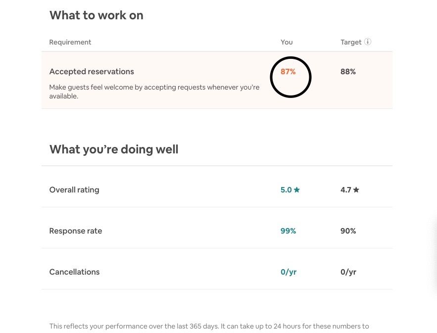
Task: Click the Requirement column header
Action: tap(70, 43)
